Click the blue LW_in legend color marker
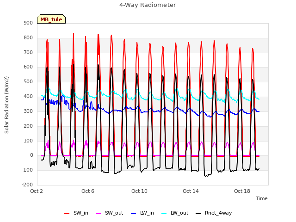296x222 pixels. tap(133, 214)
